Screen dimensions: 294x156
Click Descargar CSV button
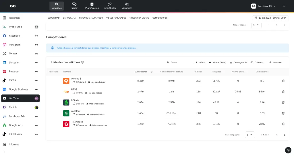[239, 62]
